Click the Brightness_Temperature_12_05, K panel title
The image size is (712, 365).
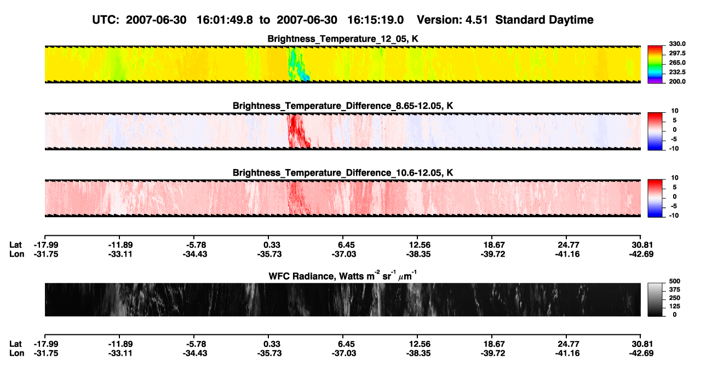coord(342,39)
